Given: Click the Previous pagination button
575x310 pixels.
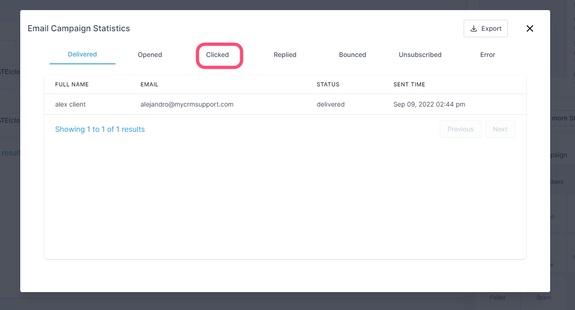Looking at the screenshot, I should (x=460, y=129).
